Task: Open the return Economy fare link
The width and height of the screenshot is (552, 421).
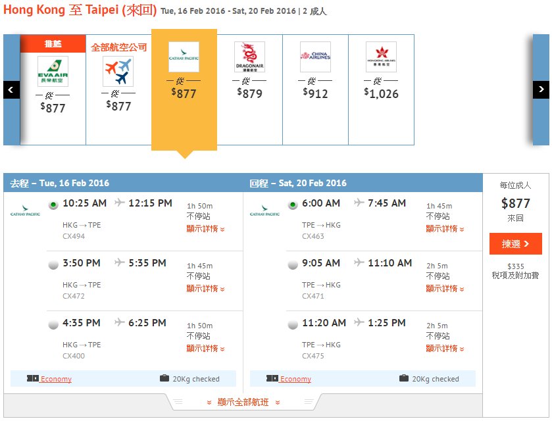Action: [295, 379]
